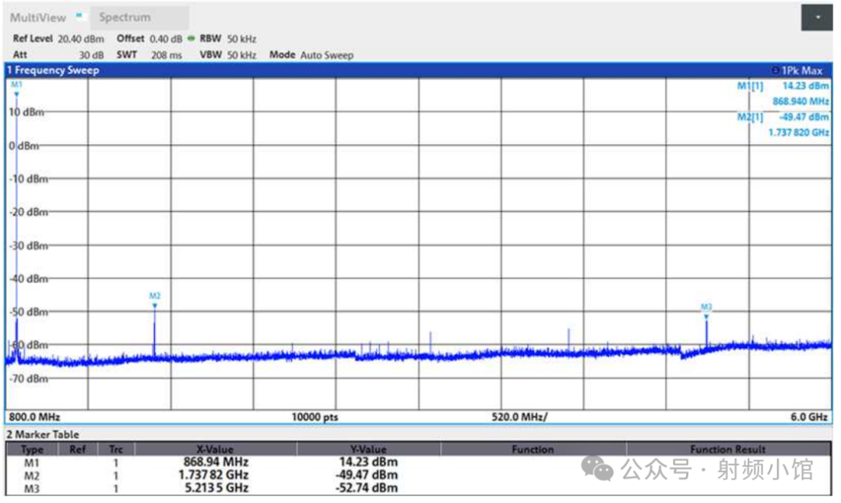
Task: Select the M2 row in the Marker Table
Action: (33, 474)
